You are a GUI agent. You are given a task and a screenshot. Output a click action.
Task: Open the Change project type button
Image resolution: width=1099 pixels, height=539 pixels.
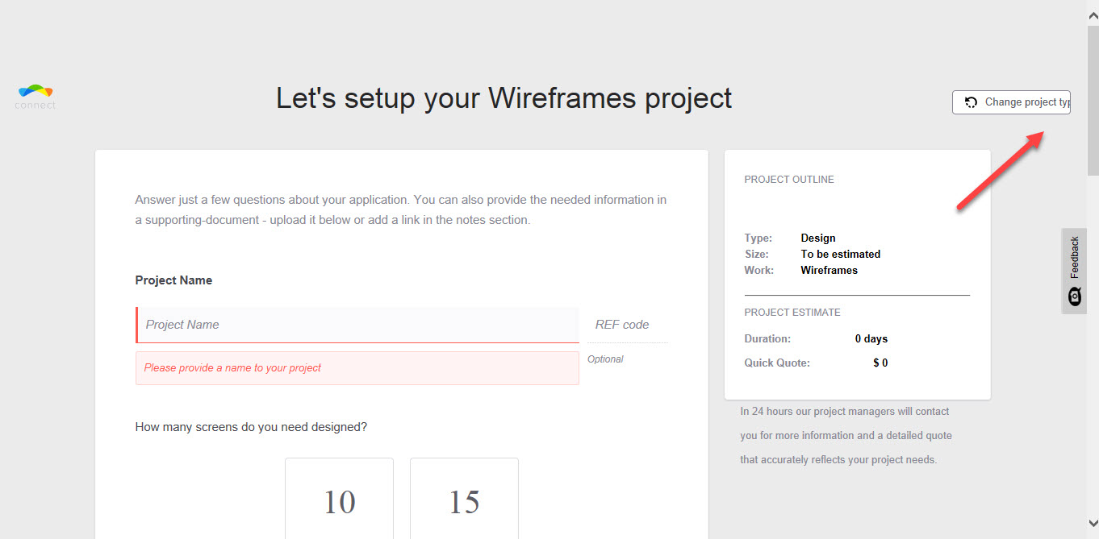[1011, 102]
